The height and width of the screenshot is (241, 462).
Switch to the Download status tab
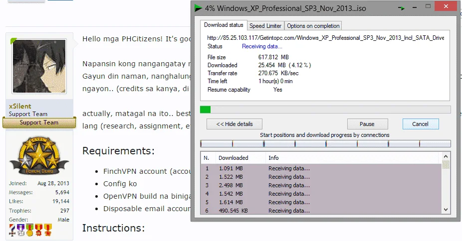[x=224, y=25]
